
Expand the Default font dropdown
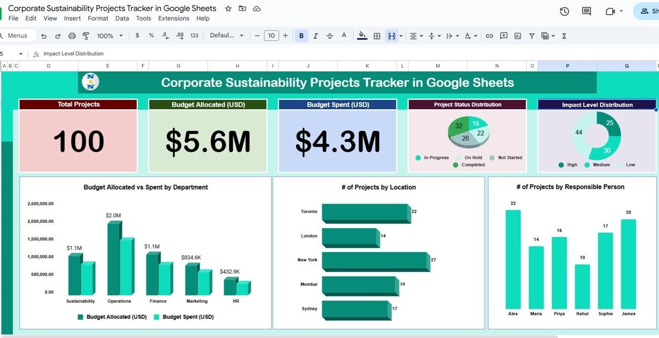click(x=227, y=36)
